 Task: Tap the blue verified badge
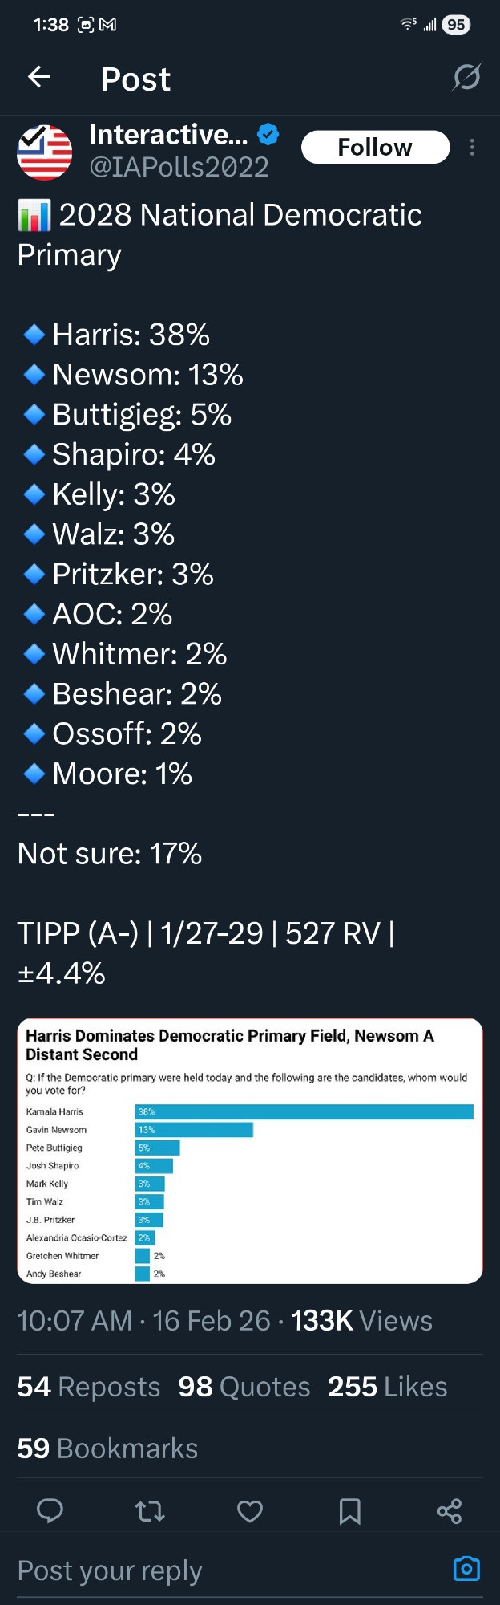[x=268, y=135]
